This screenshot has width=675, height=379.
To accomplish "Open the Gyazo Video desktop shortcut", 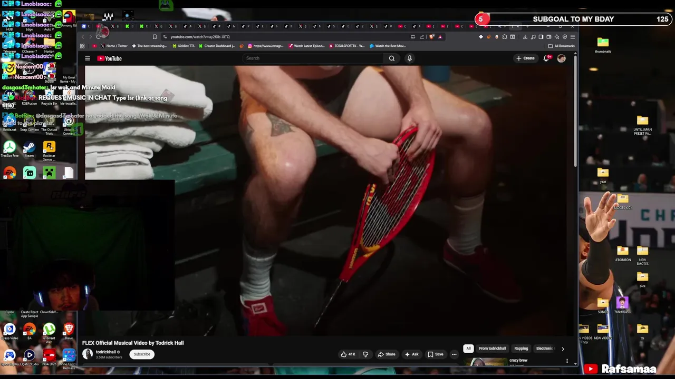I will [9, 331].
